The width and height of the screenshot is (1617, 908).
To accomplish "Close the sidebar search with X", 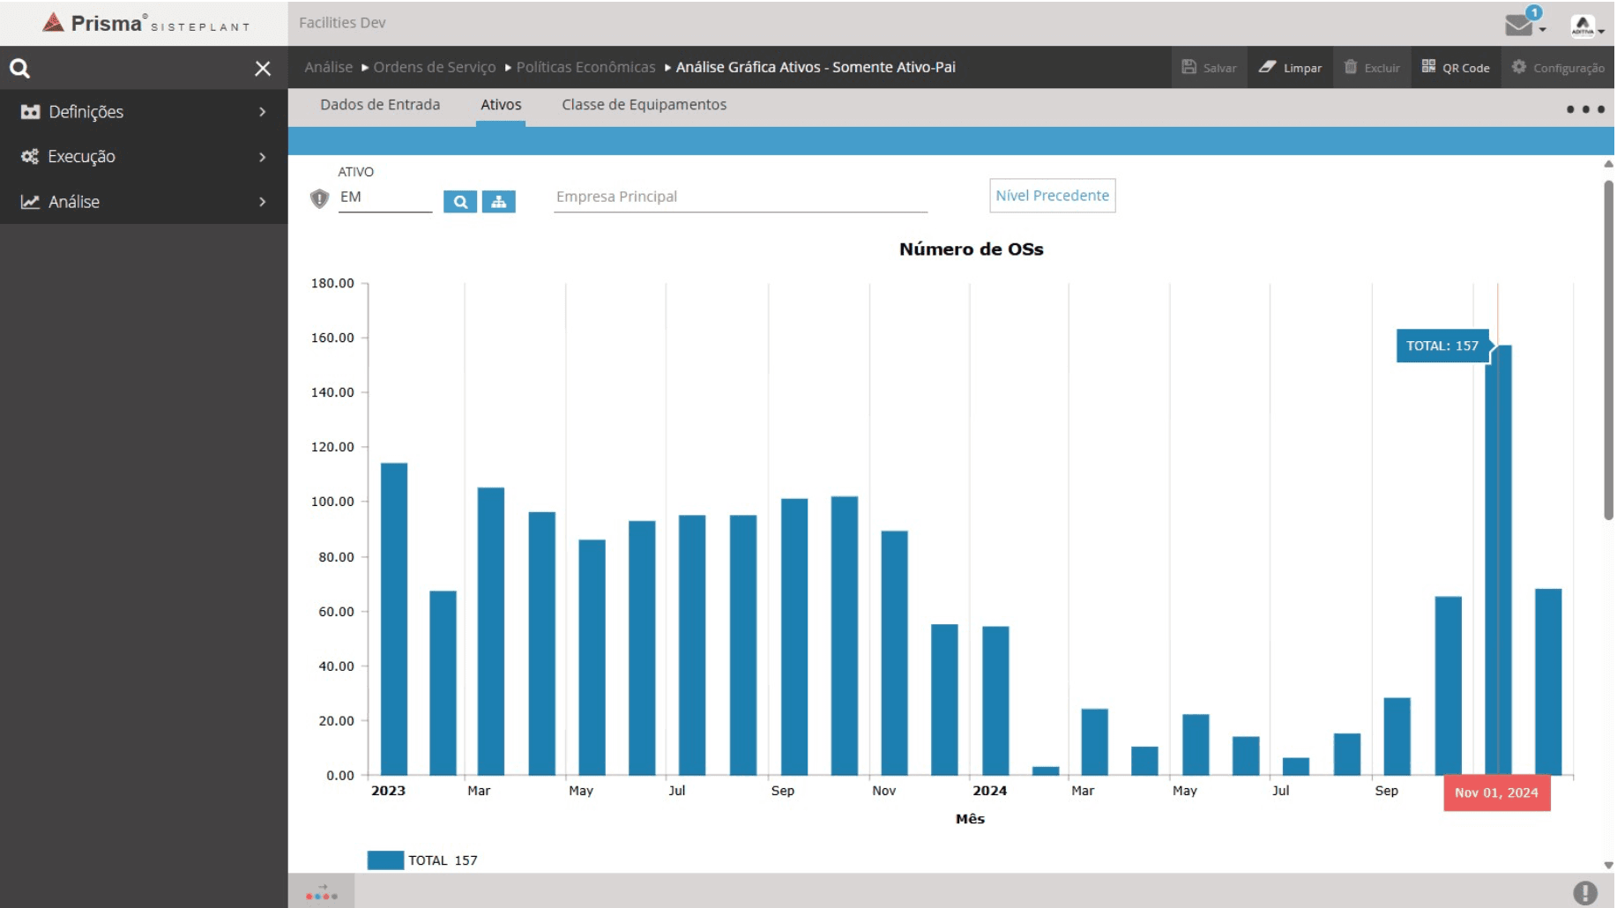I will click(x=263, y=68).
